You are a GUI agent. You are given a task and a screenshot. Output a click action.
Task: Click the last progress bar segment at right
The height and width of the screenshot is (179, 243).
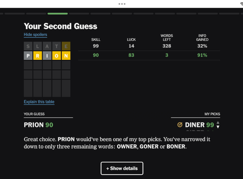[x=229, y=13]
